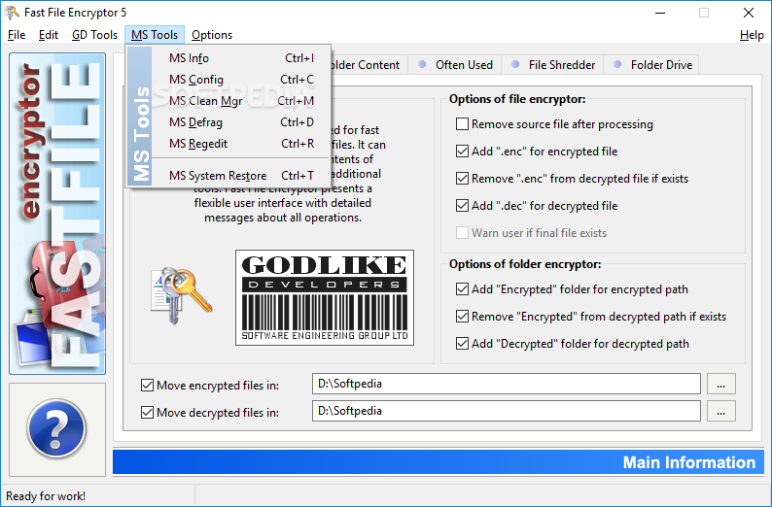Minimize the Fast File Encryptor window
Image resolution: width=772 pixels, height=507 pixels.
pyautogui.click(x=660, y=13)
